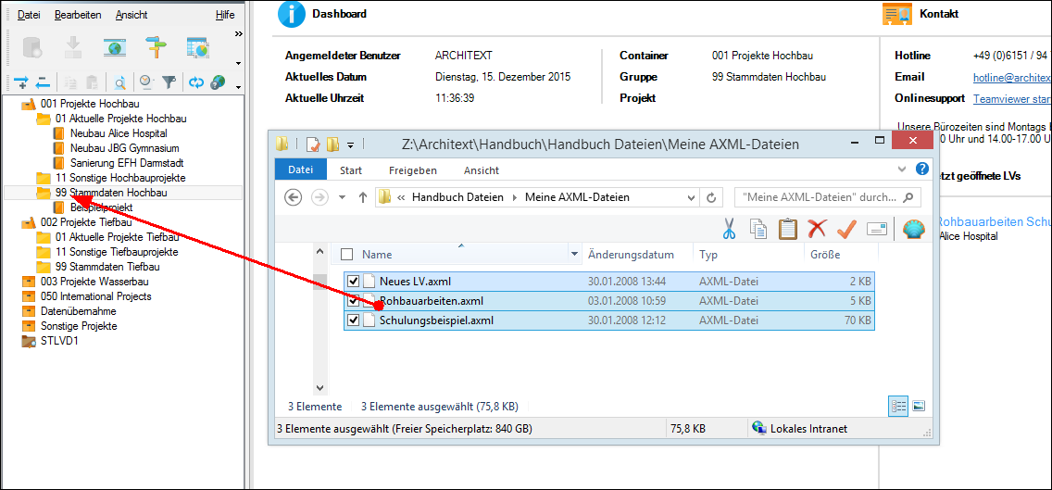Image resolution: width=1052 pixels, height=490 pixels.
Task: Uncheck the Rohbauarbeiten.axml checkbox
Action: [354, 301]
